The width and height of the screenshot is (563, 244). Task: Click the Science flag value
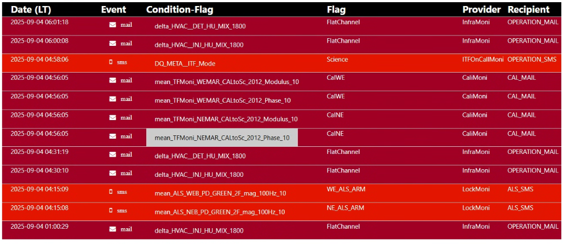tap(337, 59)
